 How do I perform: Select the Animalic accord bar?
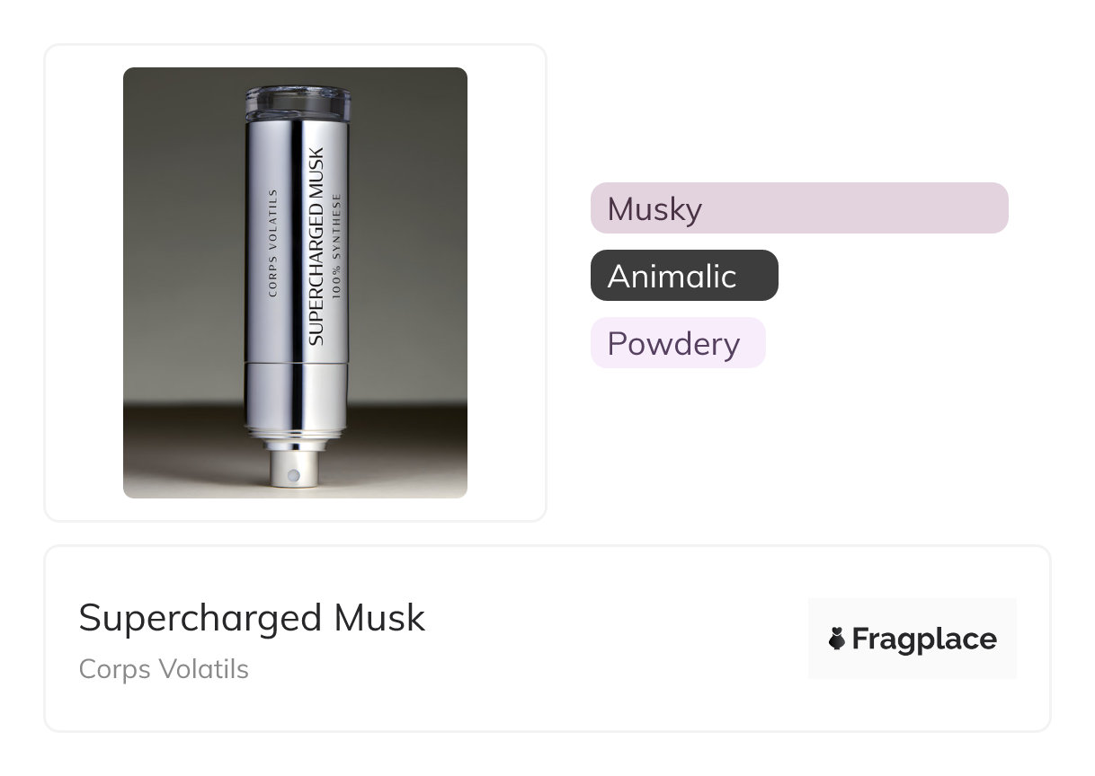683,276
